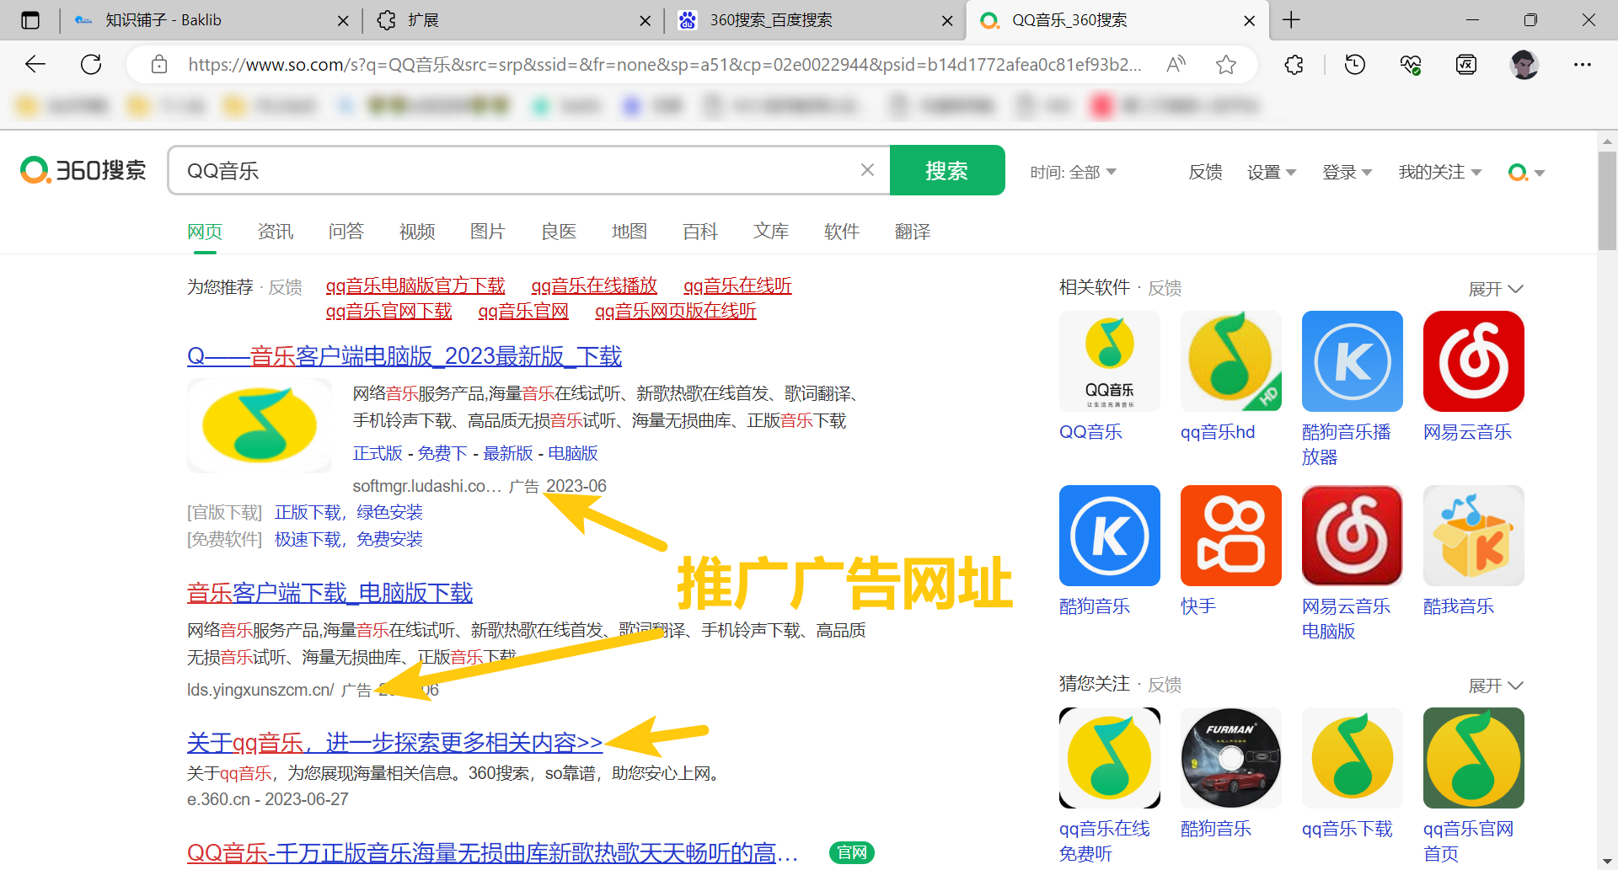Open result 音乐客户端电脑版_2023最新版_下载

[x=404, y=356]
